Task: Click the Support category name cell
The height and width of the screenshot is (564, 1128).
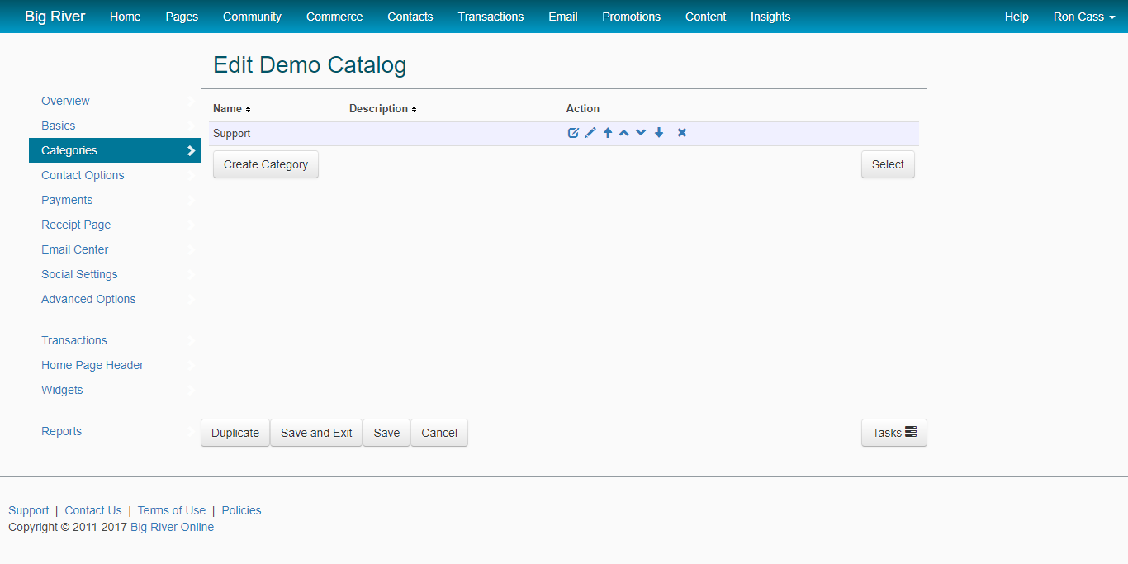Action: point(232,133)
